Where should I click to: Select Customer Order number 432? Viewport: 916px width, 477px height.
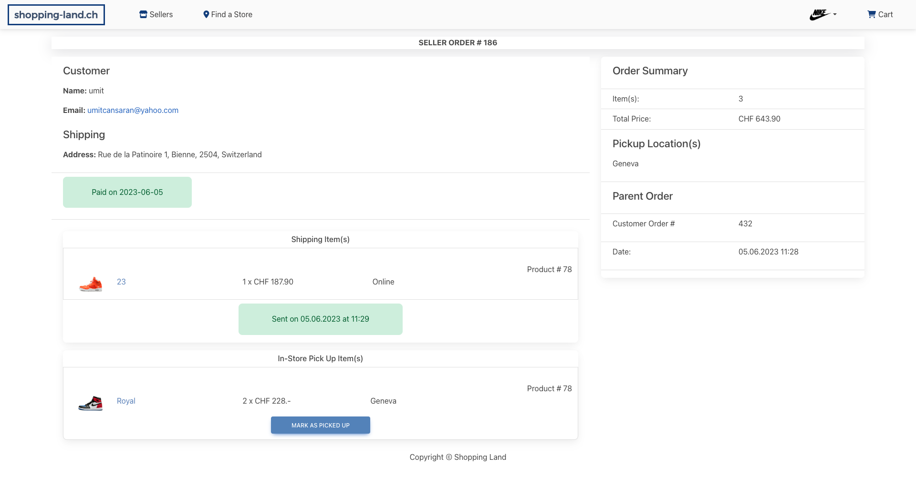[x=745, y=223]
